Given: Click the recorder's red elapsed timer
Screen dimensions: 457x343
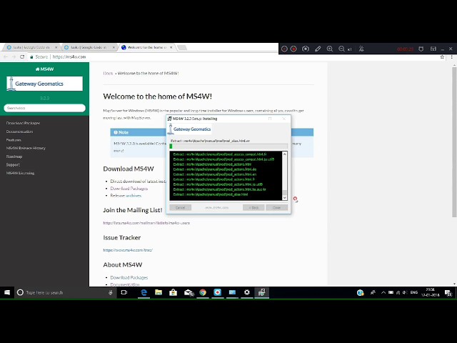Looking at the screenshot, I should pos(405,49).
